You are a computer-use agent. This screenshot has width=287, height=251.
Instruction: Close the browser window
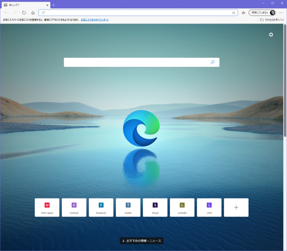[x=282, y=3]
